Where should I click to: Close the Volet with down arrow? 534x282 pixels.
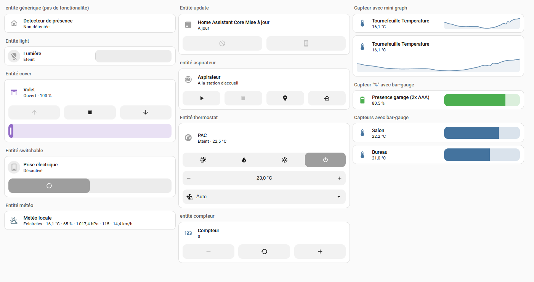145,112
